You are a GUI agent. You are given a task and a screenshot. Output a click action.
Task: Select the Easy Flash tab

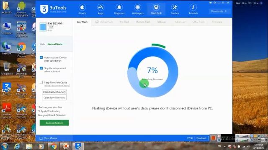coord(82,22)
